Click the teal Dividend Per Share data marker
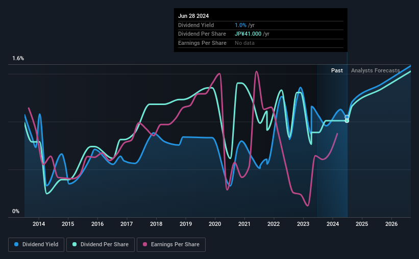Viewport: 419px width, 259px height. (347, 121)
